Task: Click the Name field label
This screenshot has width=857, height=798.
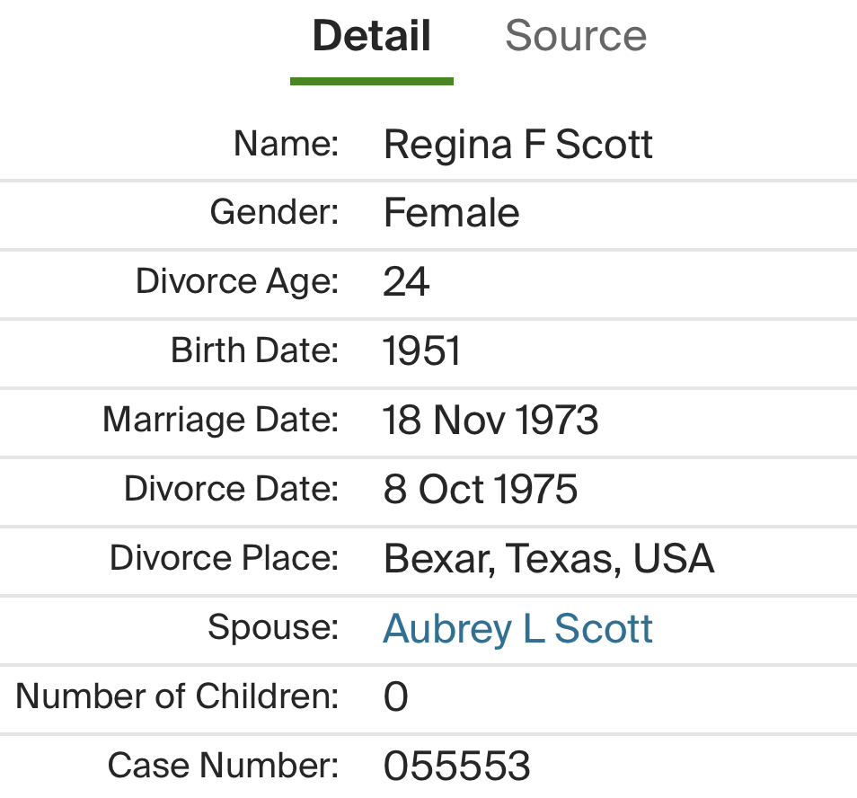Action: point(286,143)
